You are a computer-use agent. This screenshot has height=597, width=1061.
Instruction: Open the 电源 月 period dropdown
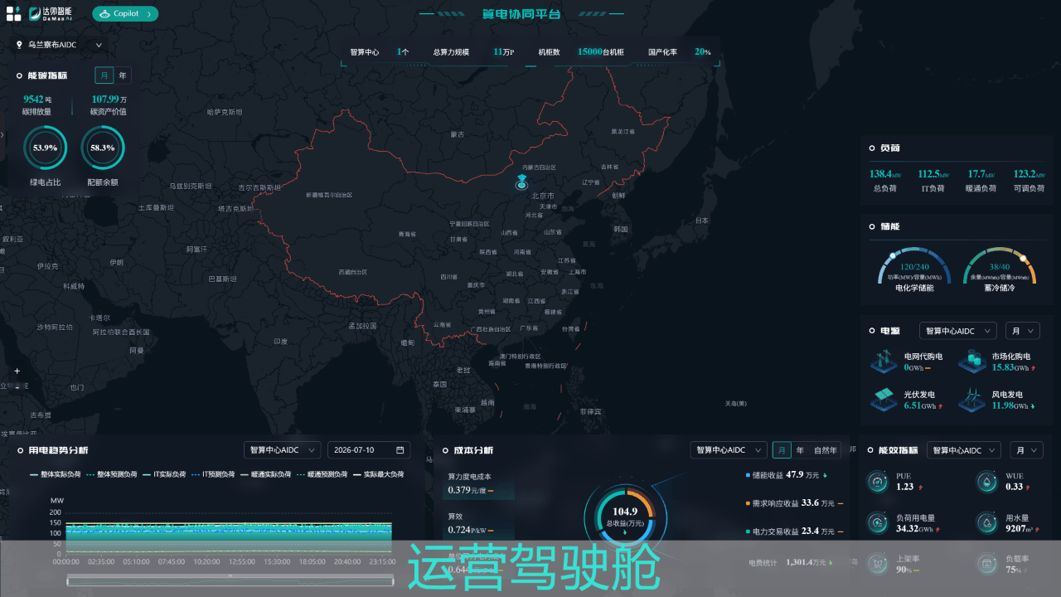(x=1022, y=331)
